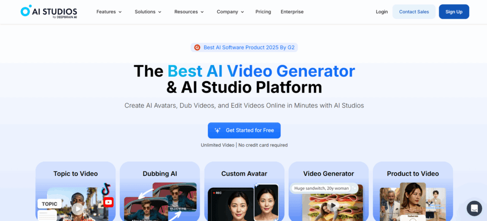Screen dimensions: 487x221
Task: Open the chat support widget
Action: point(474,208)
